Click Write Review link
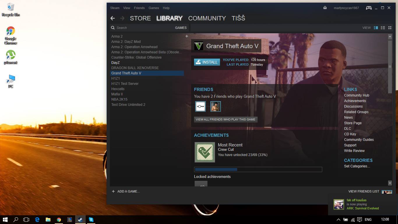 (x=354, y=151)
